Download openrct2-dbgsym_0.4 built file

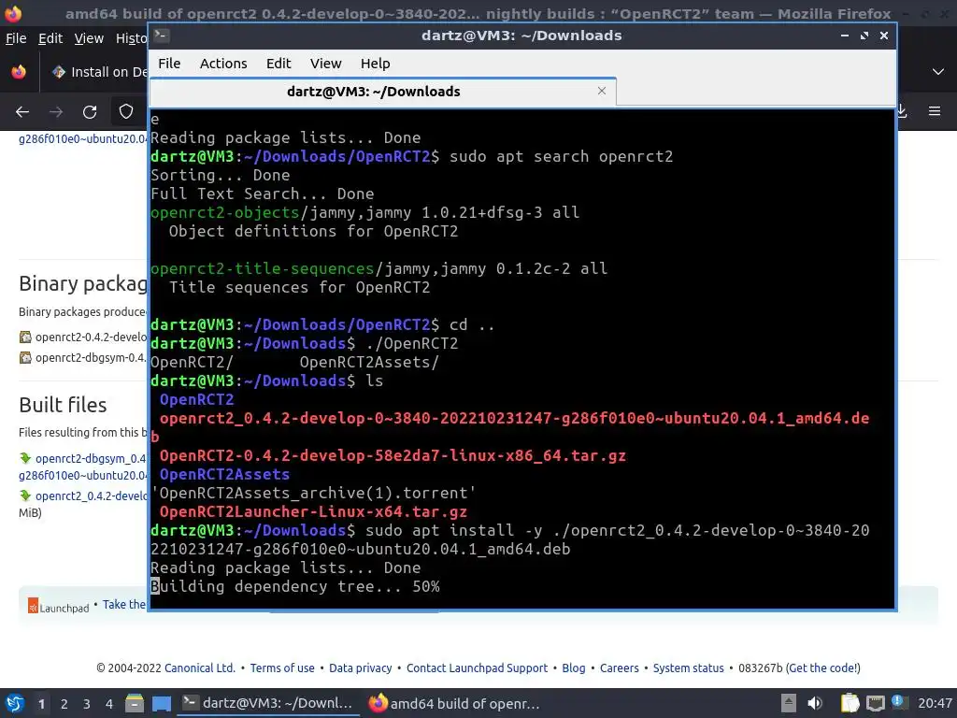tap(91, 458)
